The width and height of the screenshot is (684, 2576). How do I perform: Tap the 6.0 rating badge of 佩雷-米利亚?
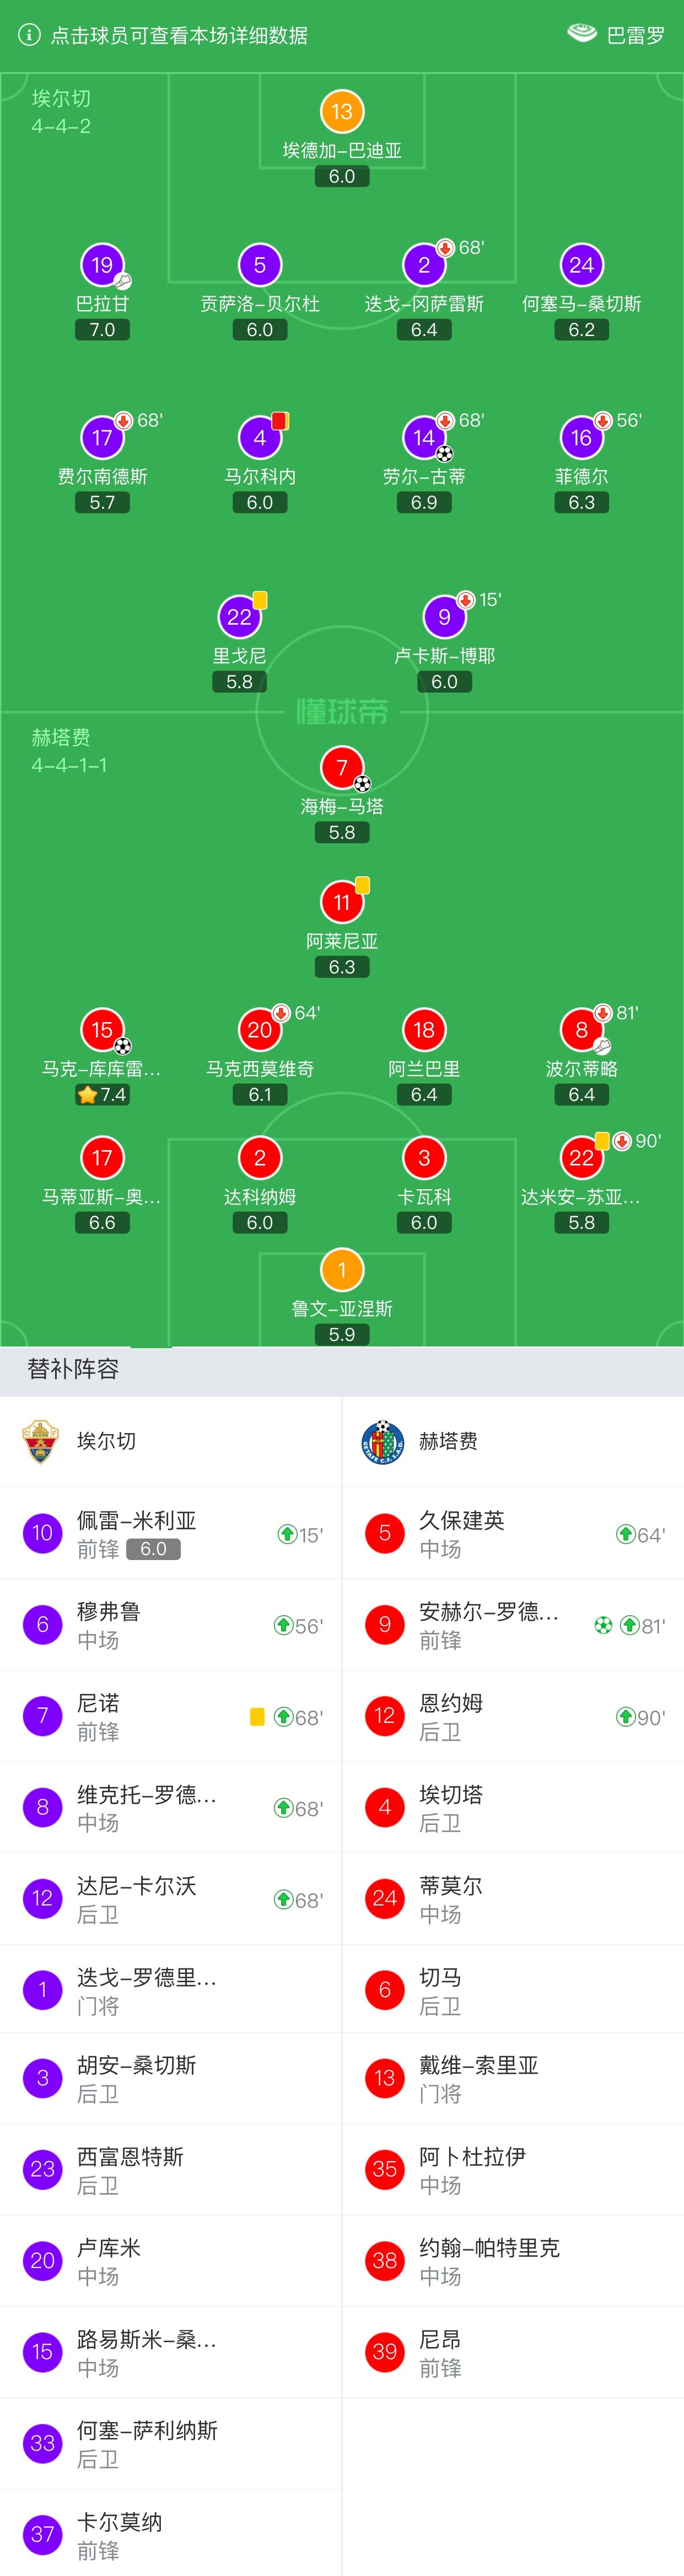pyautogui.click(x=153, y=1549)
